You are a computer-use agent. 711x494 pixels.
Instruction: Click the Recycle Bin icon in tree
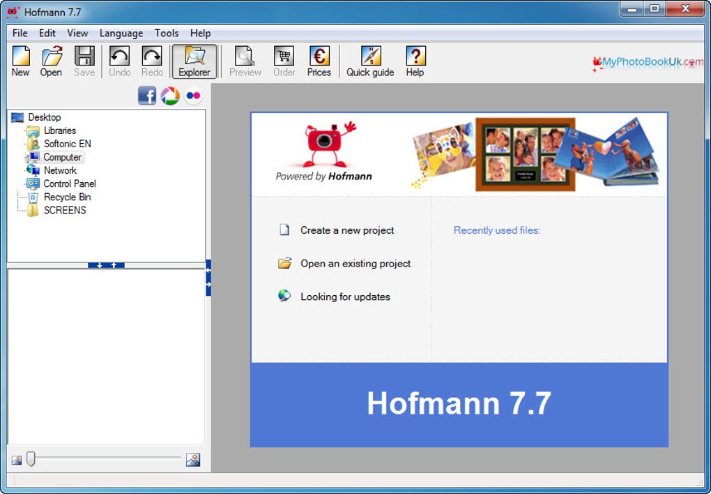click(x=33, y=197)
